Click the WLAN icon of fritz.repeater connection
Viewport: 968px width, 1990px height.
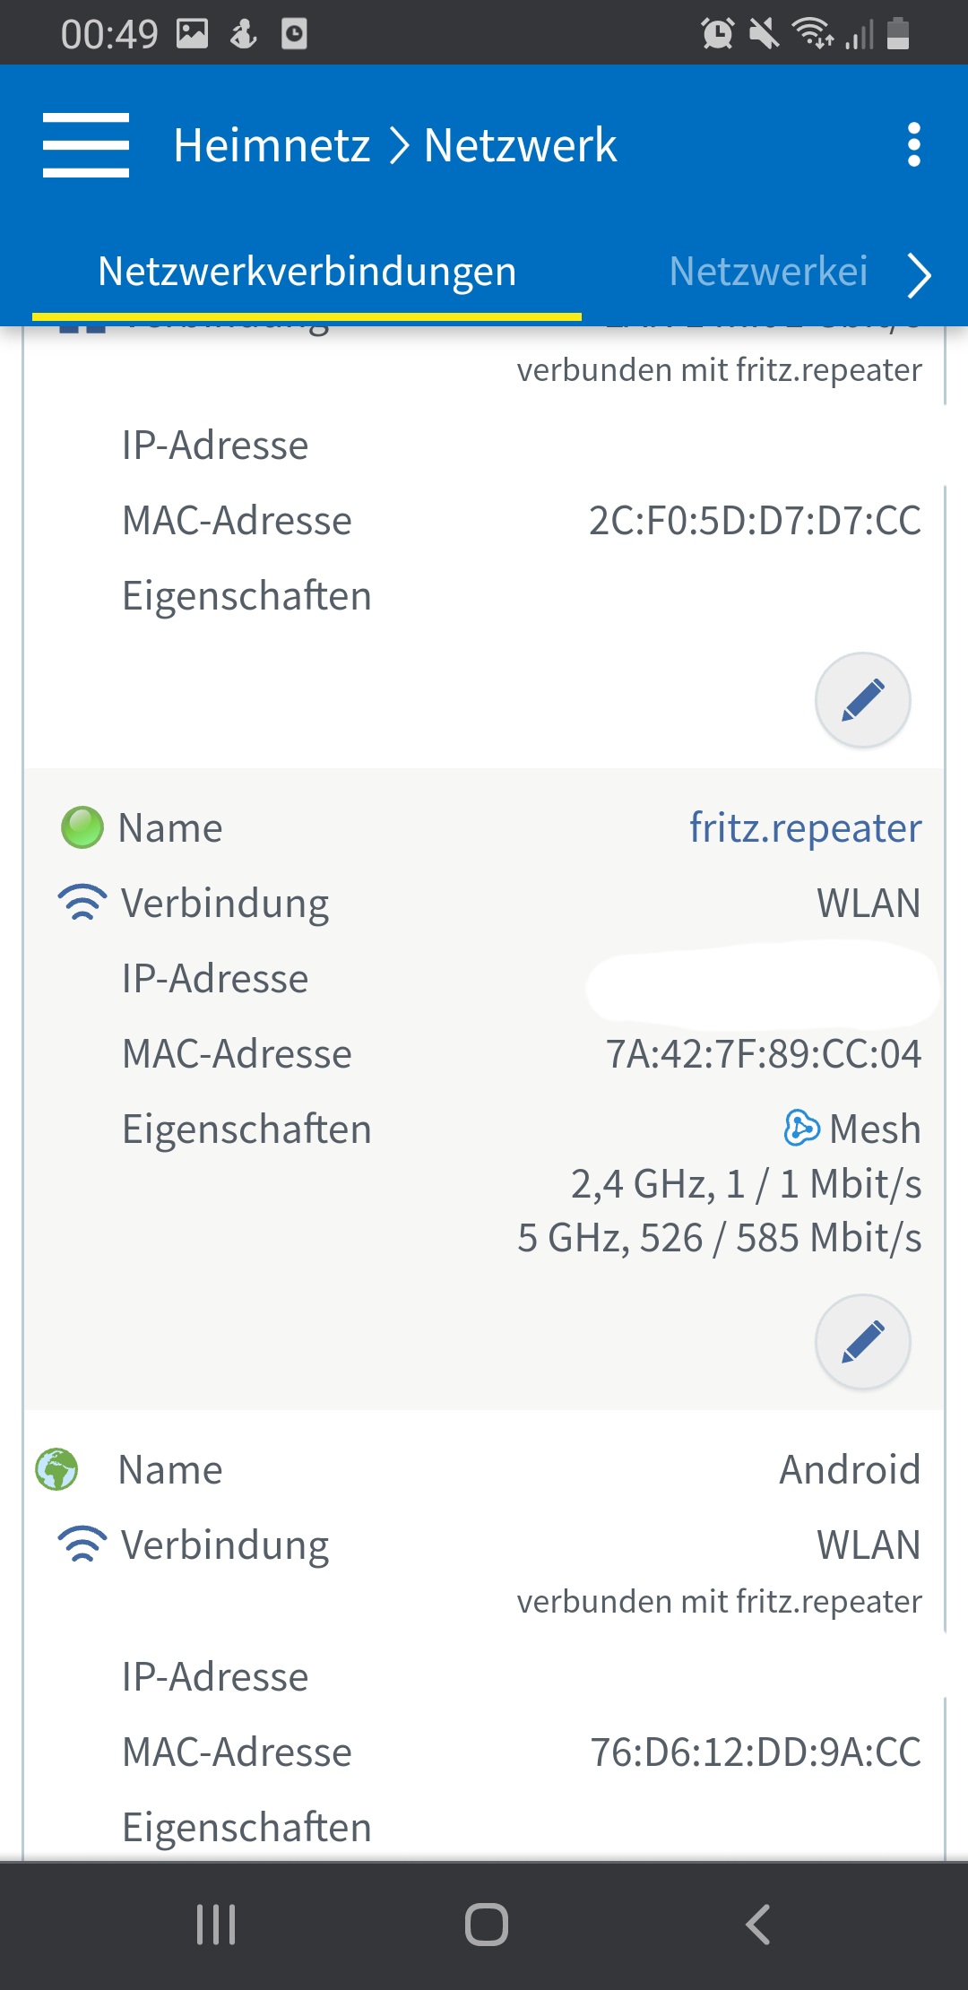tap(82, 903)
